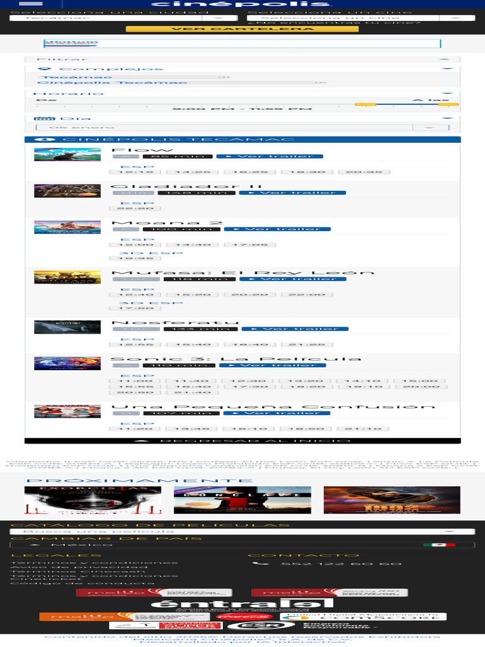Image resolution: width=485 pixels, height=647 pixels.
Task: Click the ESR Empresa Socialmente Responsable logo
Action: [x=301, y=626]
